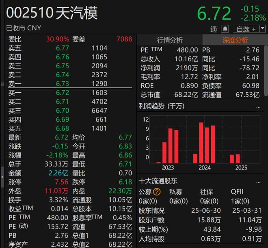
Task: Click the small expand arrow at left edge
Action: pos(2,171)
